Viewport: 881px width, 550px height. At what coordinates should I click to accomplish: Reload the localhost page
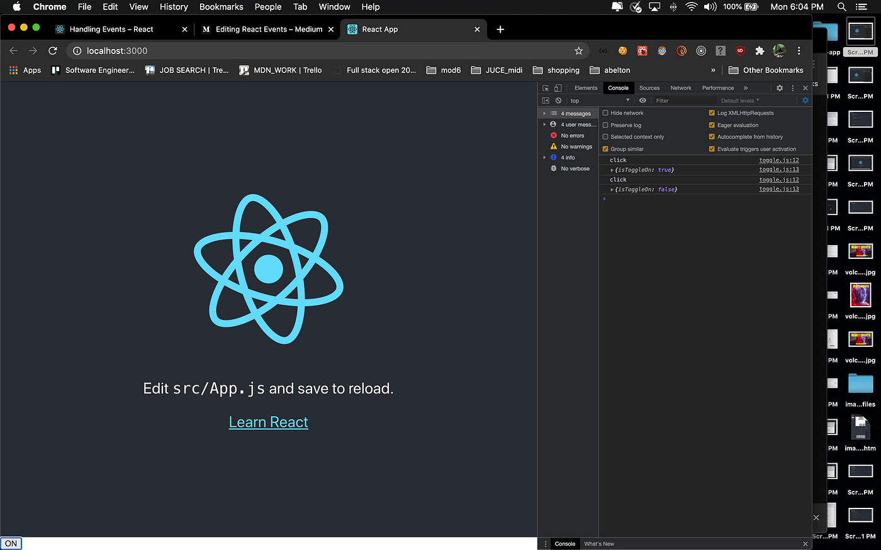(53, 51)
